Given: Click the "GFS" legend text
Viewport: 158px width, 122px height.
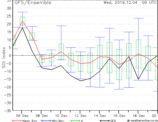Looking at the screenshot, I should 113,121.
